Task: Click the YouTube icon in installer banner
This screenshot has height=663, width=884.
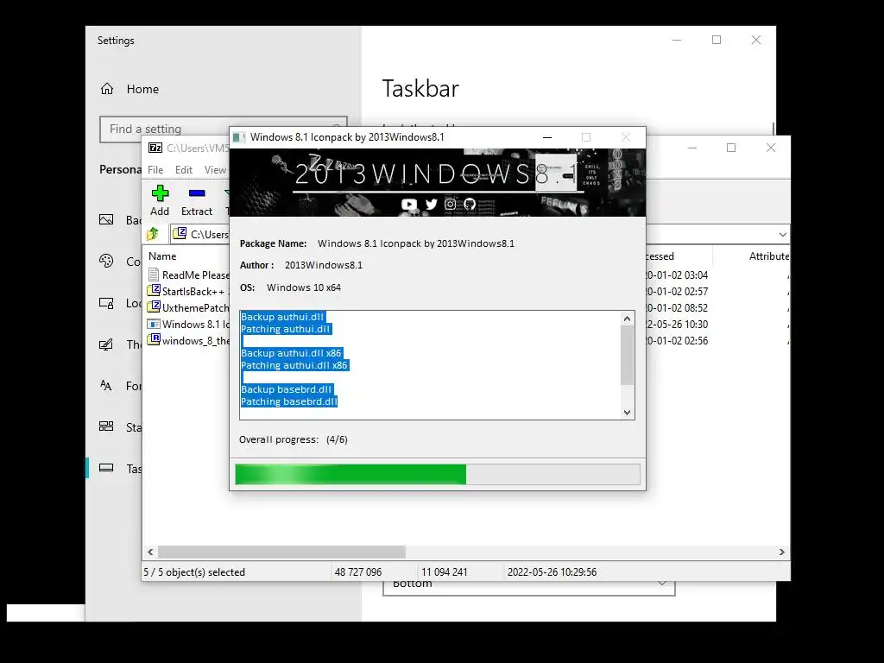Action: (409, 204)
